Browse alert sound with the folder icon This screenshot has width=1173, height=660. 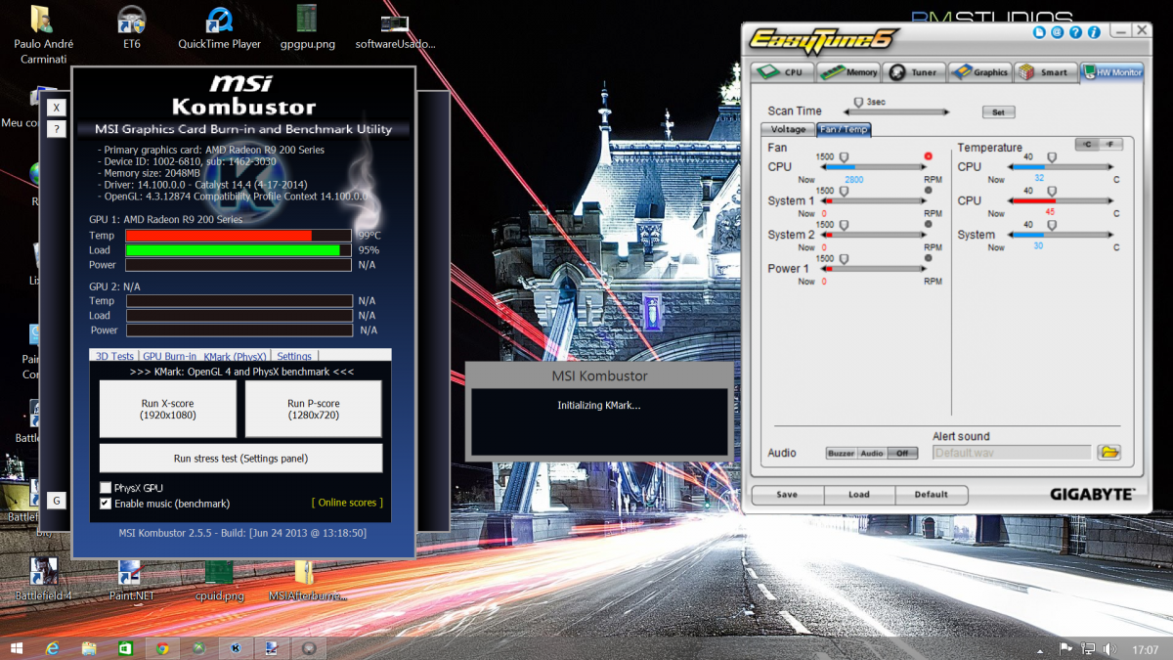click(1108, 453)
